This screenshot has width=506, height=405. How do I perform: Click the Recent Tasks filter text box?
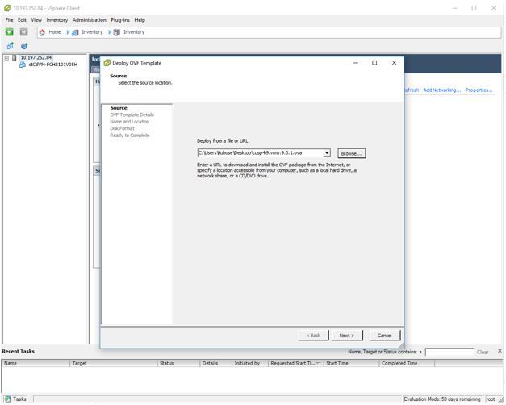pos(450,352)
